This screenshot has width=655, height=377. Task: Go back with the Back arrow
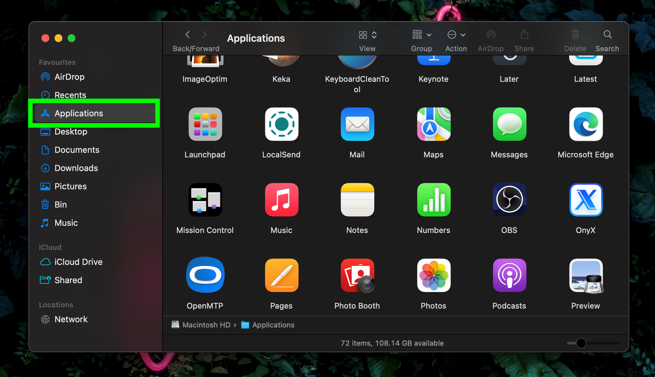click(187, 35)
